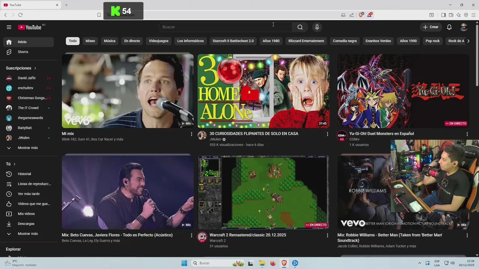Select the Mixes filter chip
This screenshot has height=269, width=479.
point(90,41)
